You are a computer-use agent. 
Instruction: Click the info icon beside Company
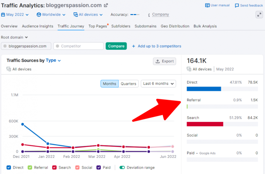149,15
